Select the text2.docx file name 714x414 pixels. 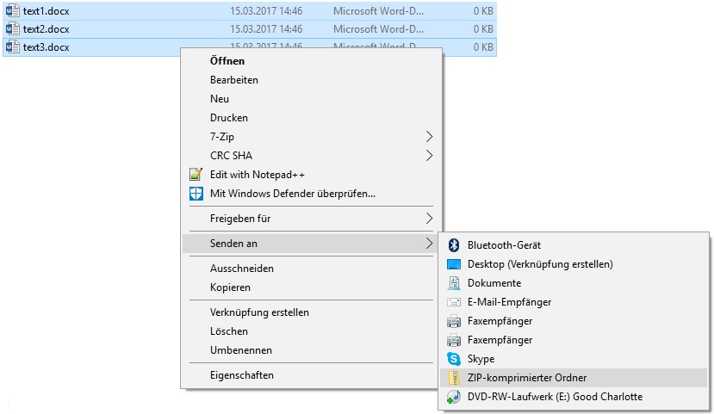tap(47, 29)
